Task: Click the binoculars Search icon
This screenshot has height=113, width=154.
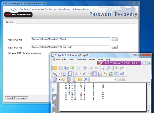Action: click(x=111, y=74)
